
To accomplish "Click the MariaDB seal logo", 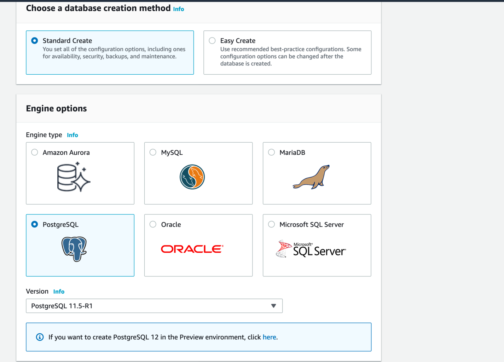I will coord(311,177).
